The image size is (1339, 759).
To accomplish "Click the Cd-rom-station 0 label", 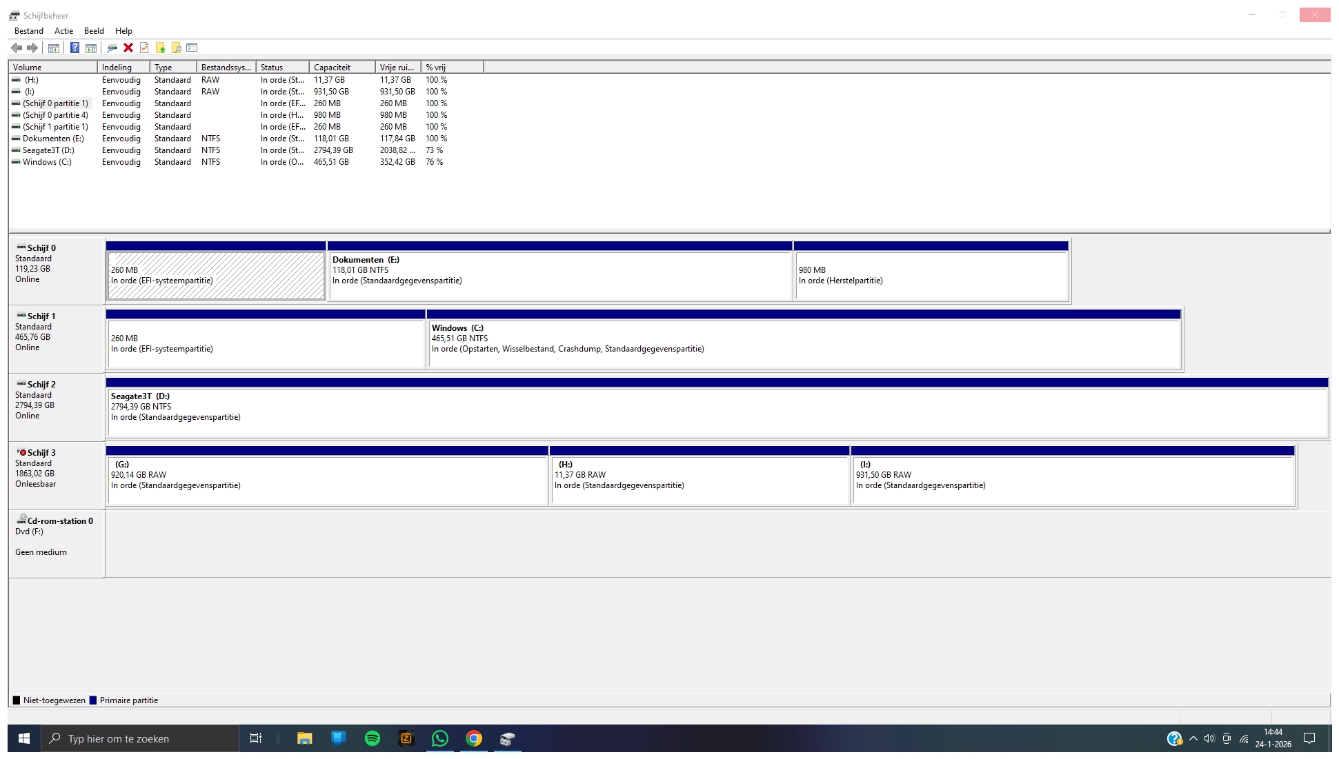I will click(59, 521).
